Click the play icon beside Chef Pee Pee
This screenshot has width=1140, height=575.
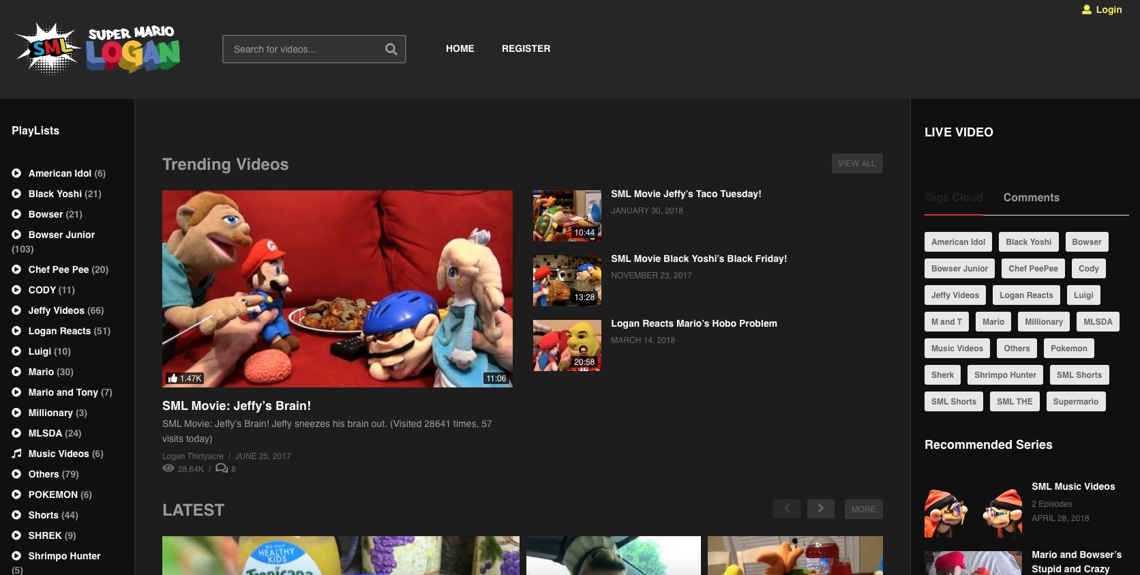click(x=16, y=269)
